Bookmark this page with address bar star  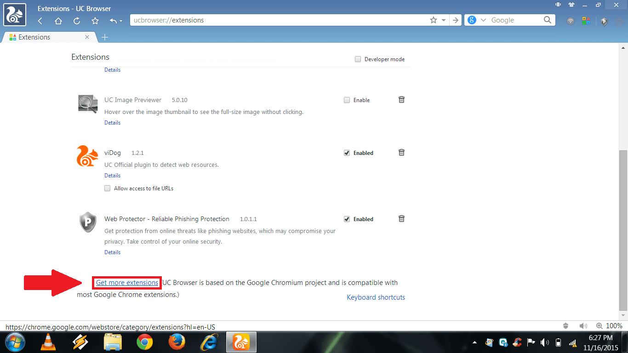433,20
